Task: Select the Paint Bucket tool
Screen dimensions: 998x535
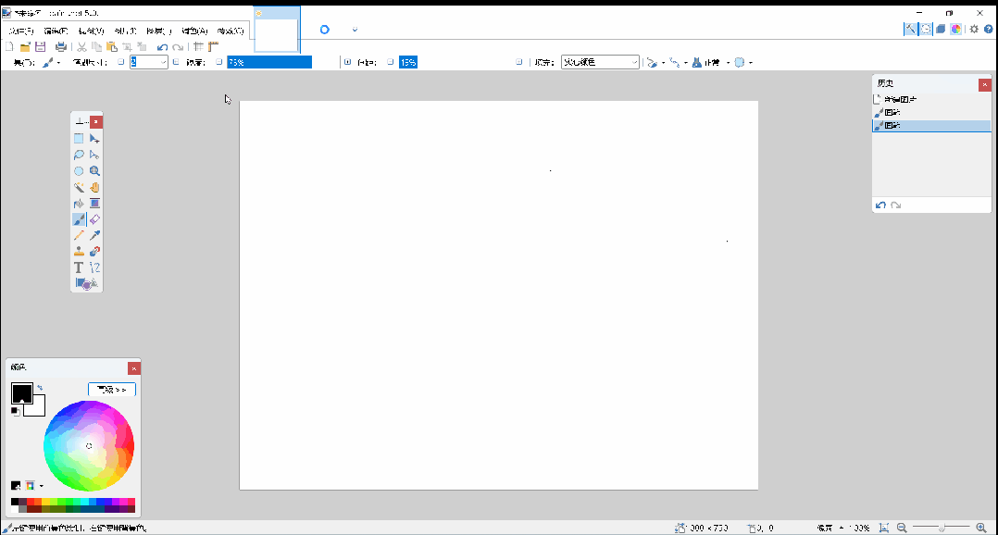Action: [79, 204]
